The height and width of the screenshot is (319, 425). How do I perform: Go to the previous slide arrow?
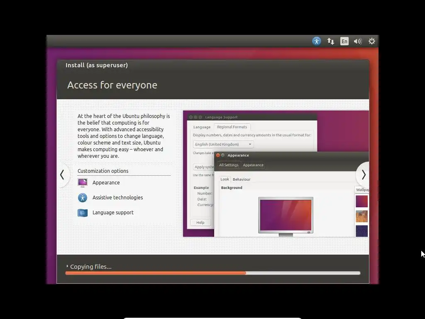(x=62, y=175)
